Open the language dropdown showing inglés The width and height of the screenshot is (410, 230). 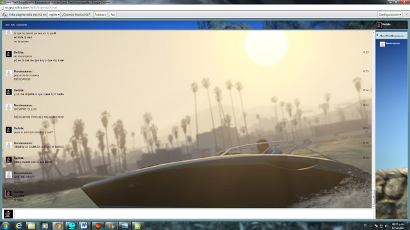tap(54, 15)
